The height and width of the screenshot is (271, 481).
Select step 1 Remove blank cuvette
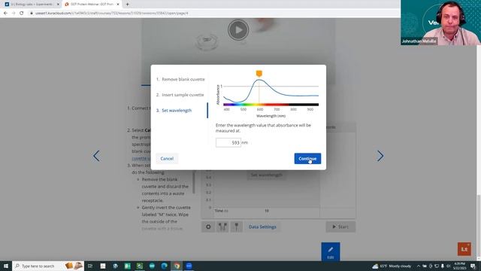(180, 79)
